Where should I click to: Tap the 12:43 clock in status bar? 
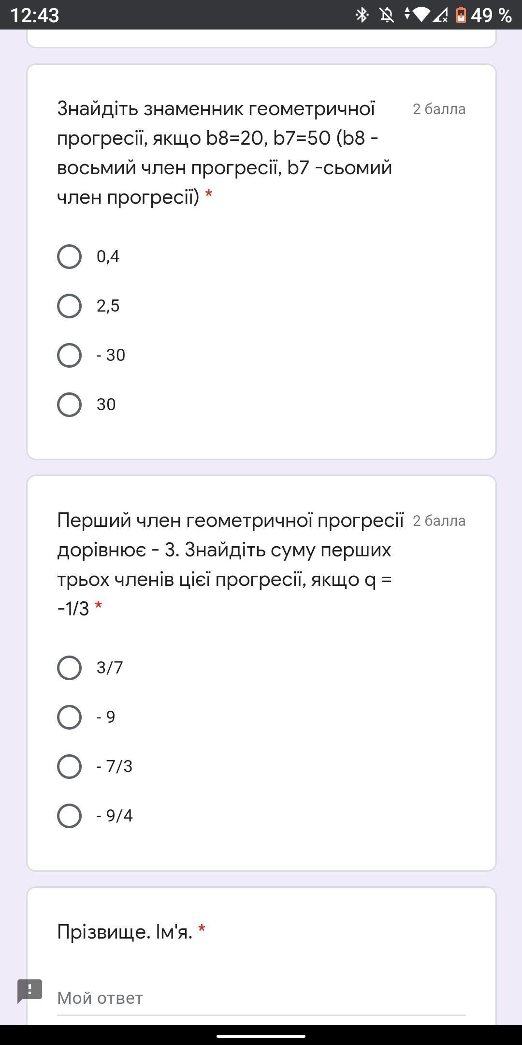tap(35, 15)
